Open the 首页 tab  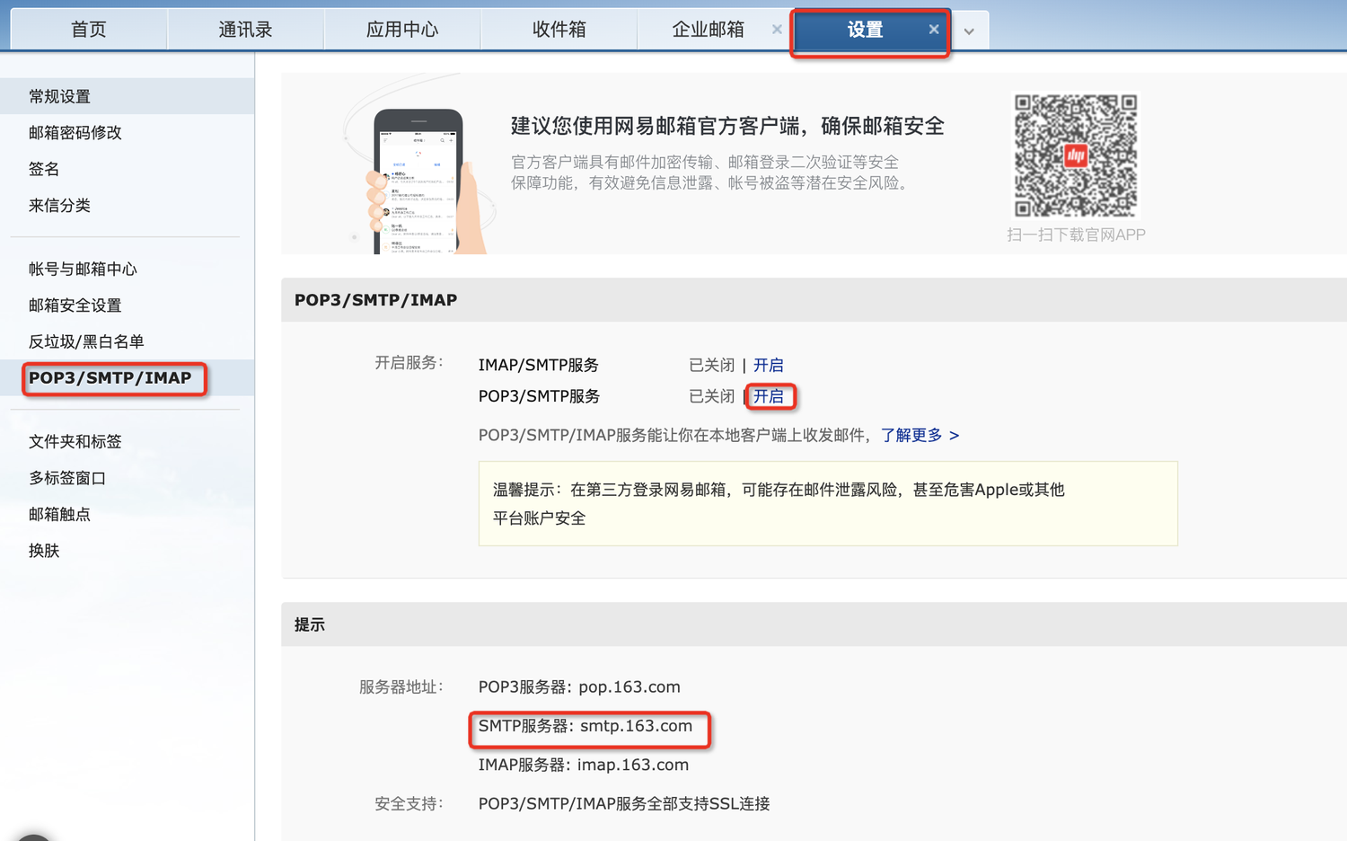(x=88, y=30)
